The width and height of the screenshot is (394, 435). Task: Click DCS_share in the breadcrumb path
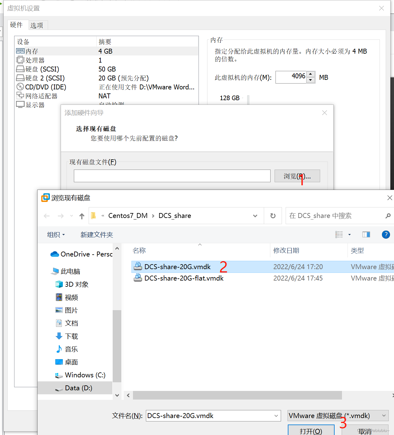pyautogui.click(x=175, y=215)
